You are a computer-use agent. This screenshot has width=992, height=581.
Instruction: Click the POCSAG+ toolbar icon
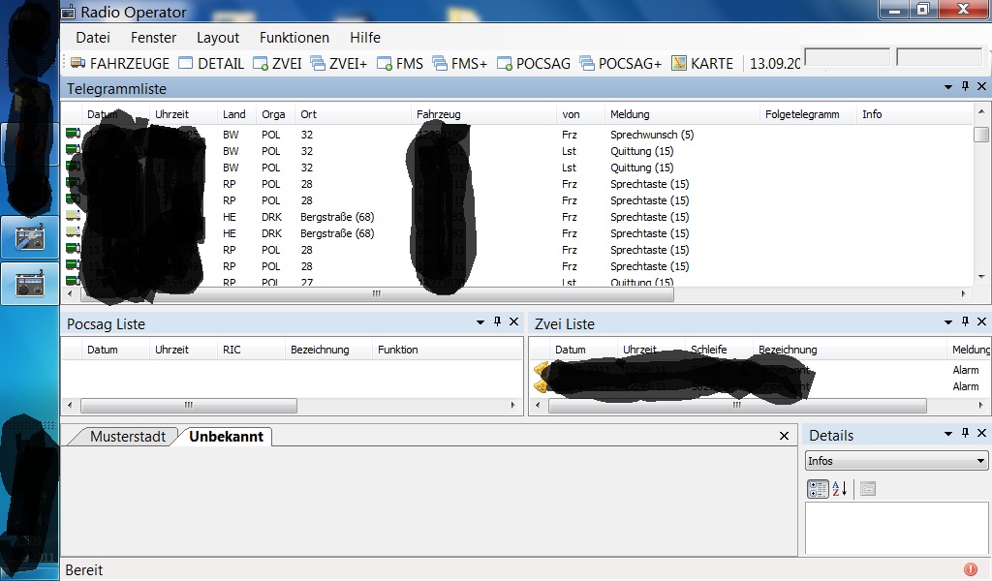[620, 63]
